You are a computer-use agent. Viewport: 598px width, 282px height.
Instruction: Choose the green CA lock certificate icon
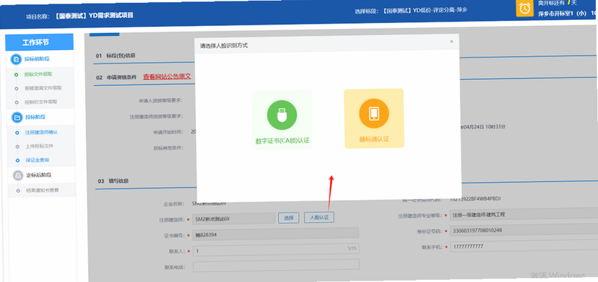coord(282,115)
